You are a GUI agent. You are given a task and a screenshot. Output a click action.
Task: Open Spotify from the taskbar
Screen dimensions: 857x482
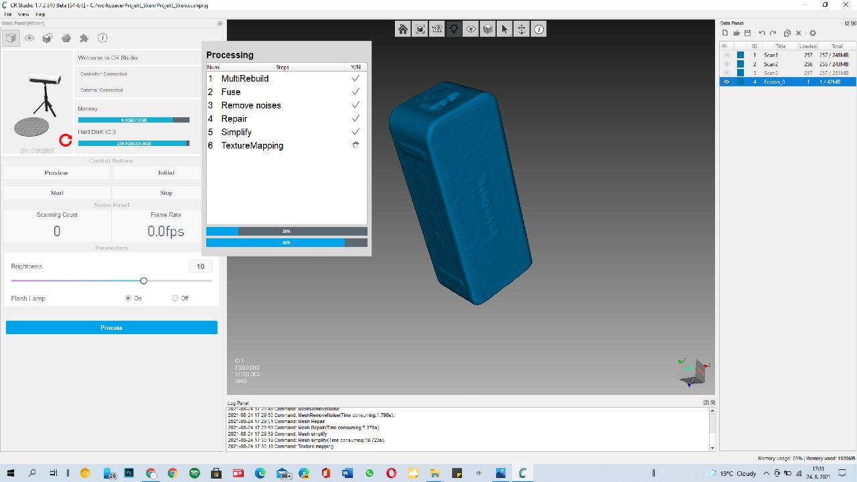coord(194,473)
